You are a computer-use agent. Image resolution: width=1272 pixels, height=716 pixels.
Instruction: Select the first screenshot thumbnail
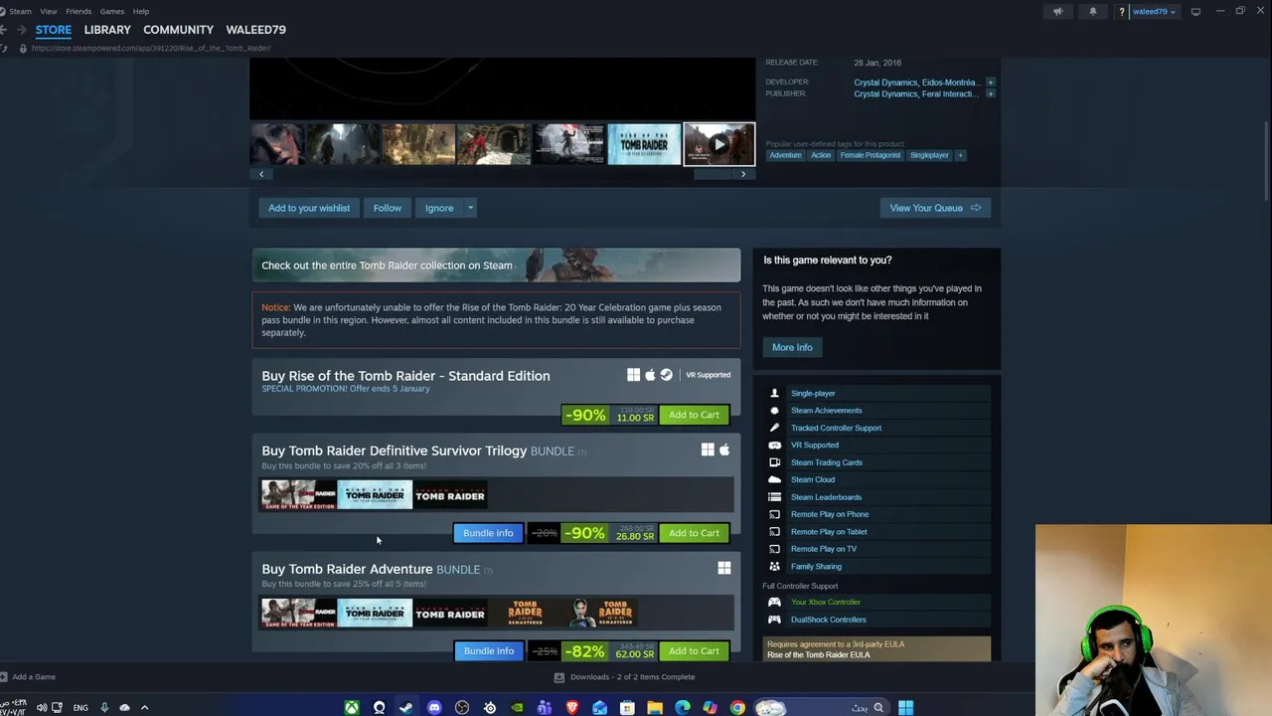[277, 144]
